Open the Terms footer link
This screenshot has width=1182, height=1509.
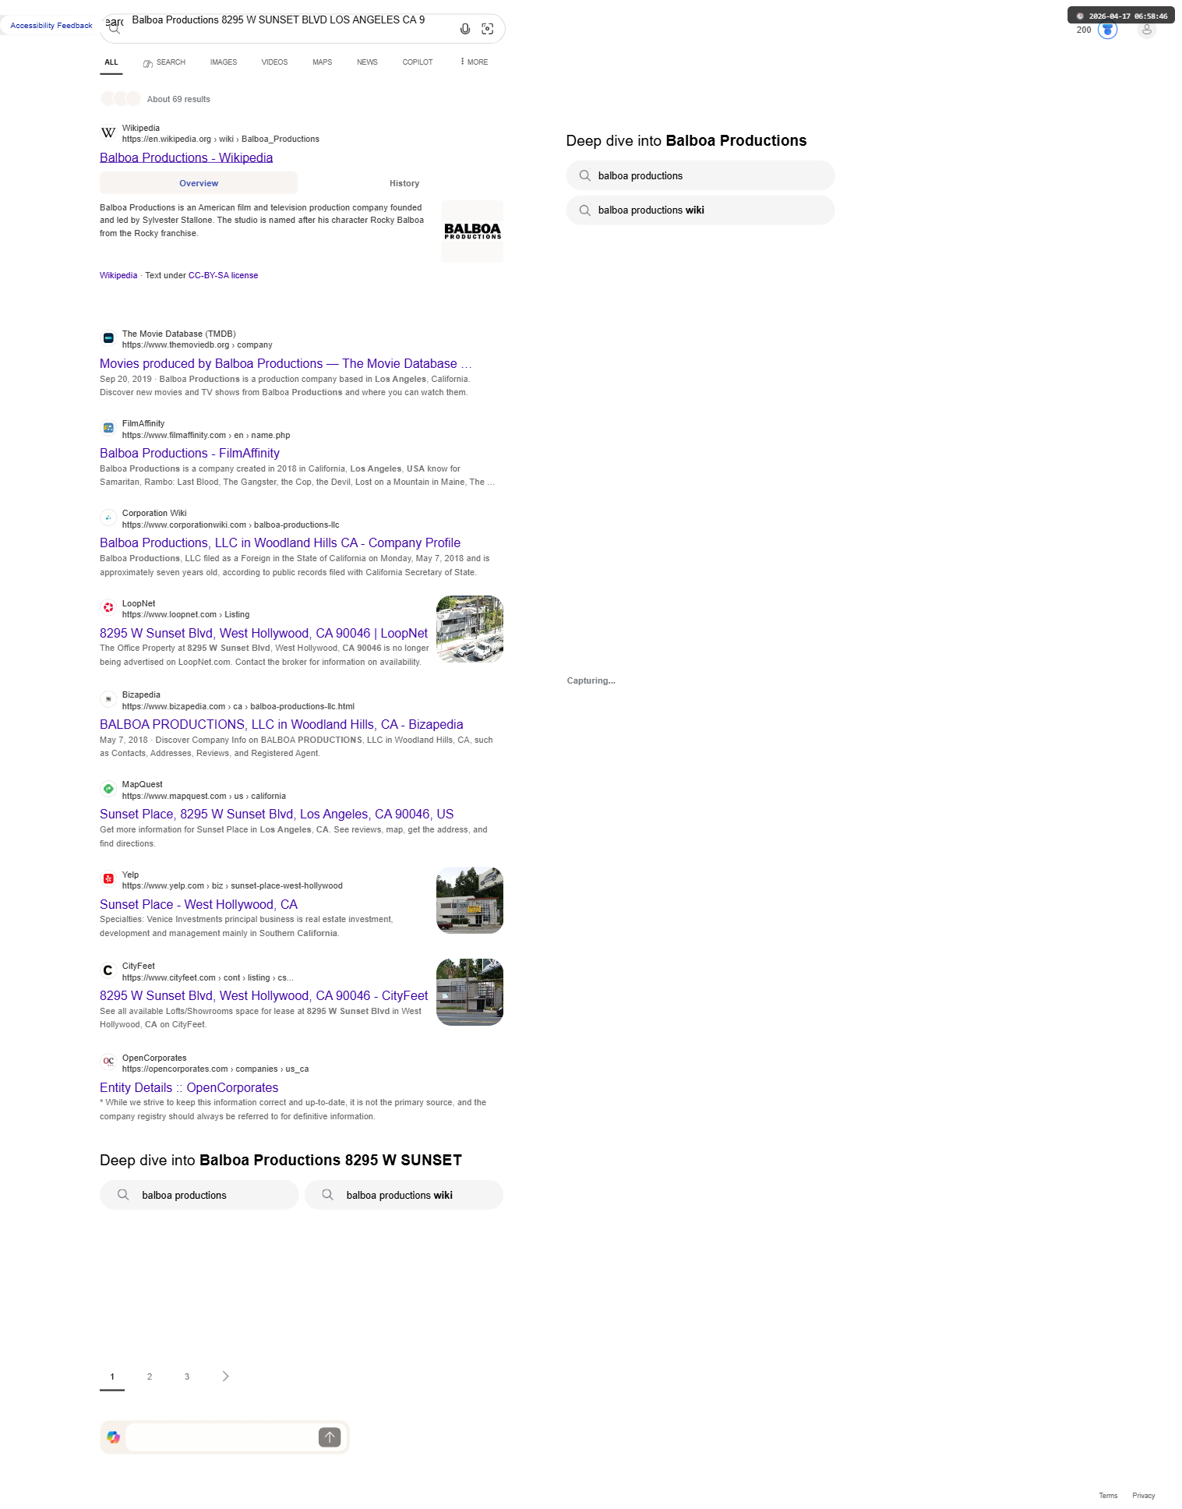point(1108,1496)
